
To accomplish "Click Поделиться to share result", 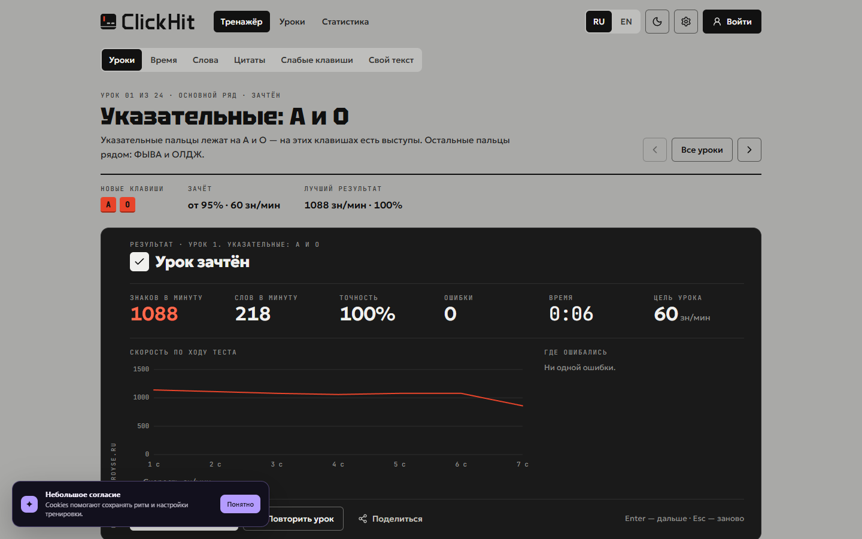I will 390,519.
